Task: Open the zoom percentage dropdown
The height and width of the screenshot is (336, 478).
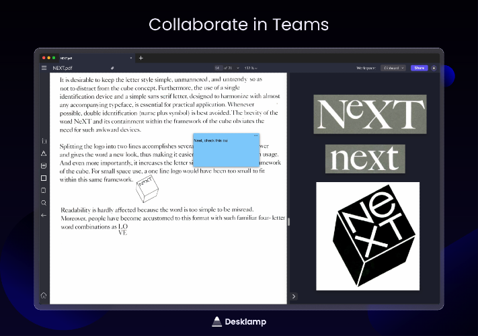Action: tap(251, 68)
